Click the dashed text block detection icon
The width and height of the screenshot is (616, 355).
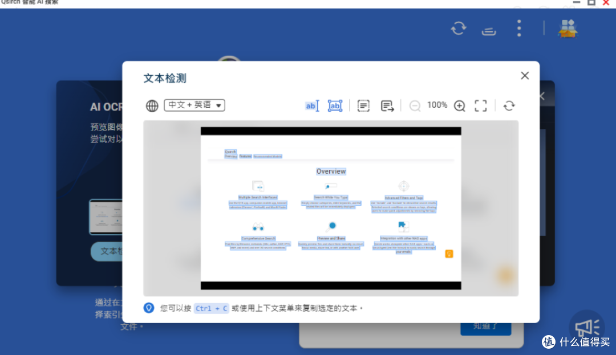tap(363, 105)
